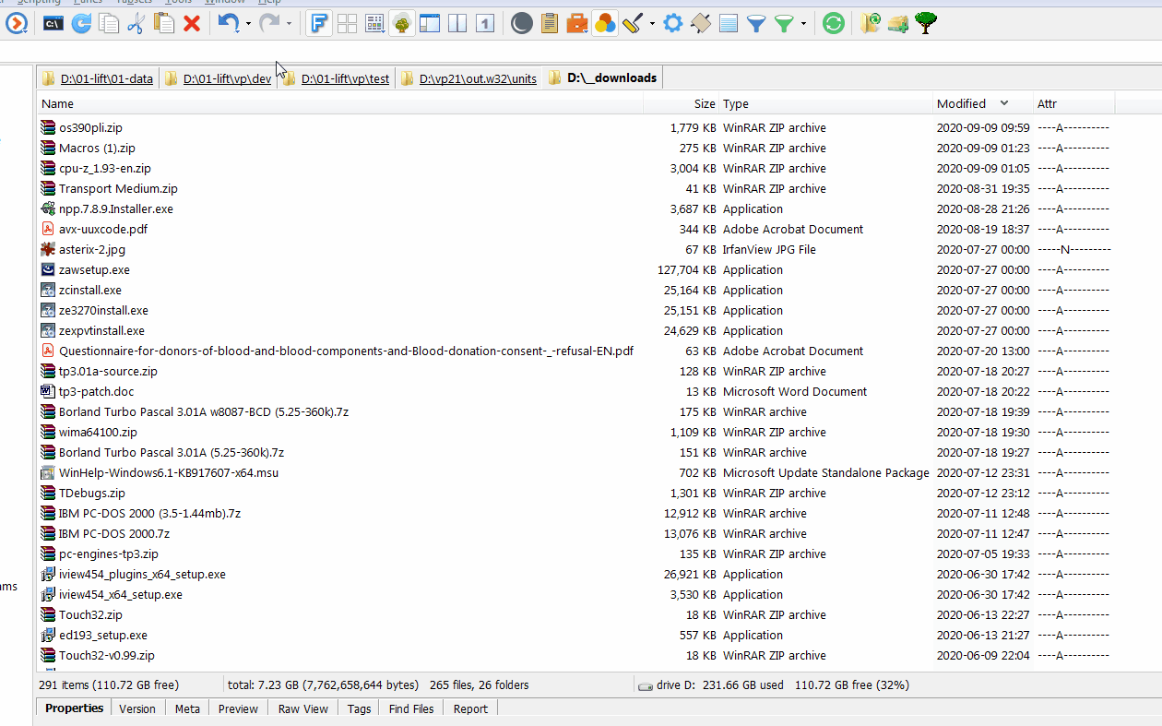Viewport: 1162px width, 726px height.
Task: Open the green filter funnel dropdown
Action: (801, 23)
